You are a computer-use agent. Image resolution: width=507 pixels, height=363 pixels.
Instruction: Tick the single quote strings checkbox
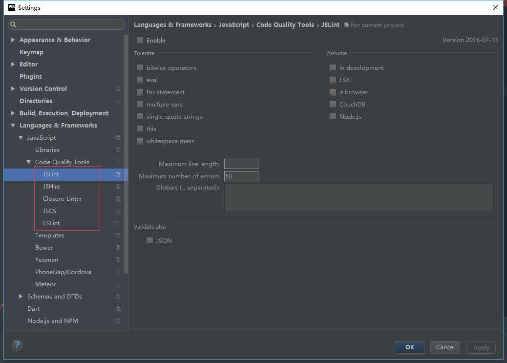pyautogui.click(x=140, y=116)
